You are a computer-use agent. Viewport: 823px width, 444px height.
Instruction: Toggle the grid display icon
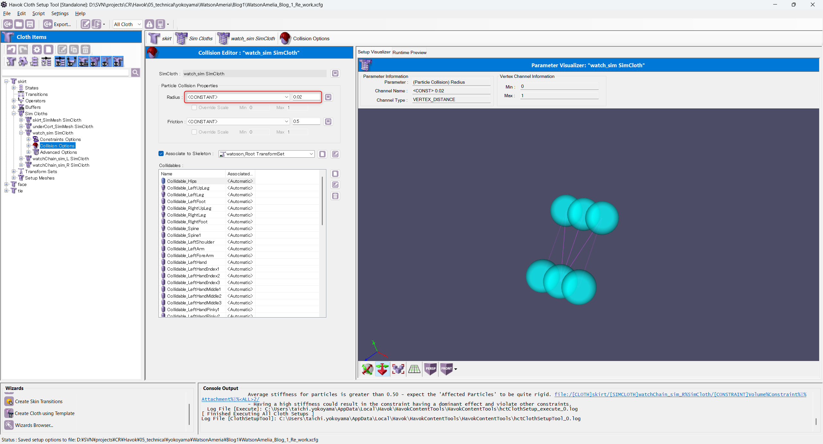tap(414, 369)
